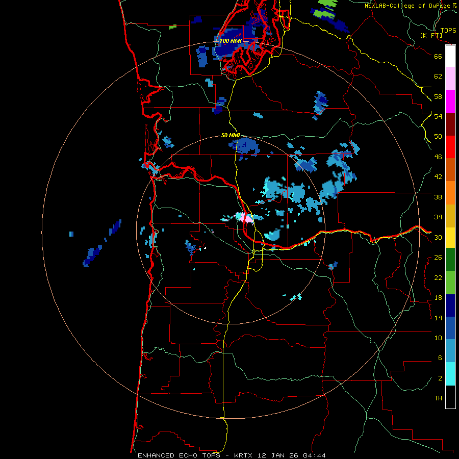
Task: Choose the navy blue legend swatch
Action: tap(450, 305)
